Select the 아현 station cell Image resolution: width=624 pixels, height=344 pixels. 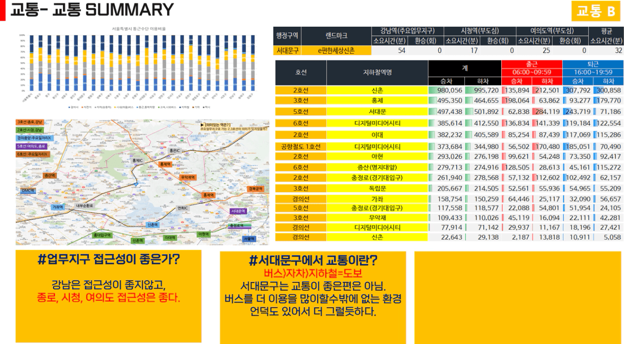pyautogui.click(x=377, y=156)
